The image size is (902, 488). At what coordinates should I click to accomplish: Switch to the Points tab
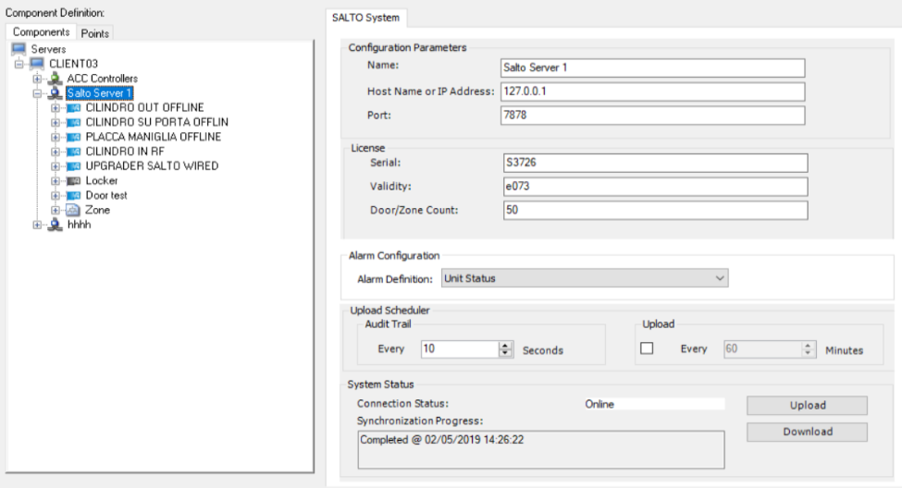point(94,33)
